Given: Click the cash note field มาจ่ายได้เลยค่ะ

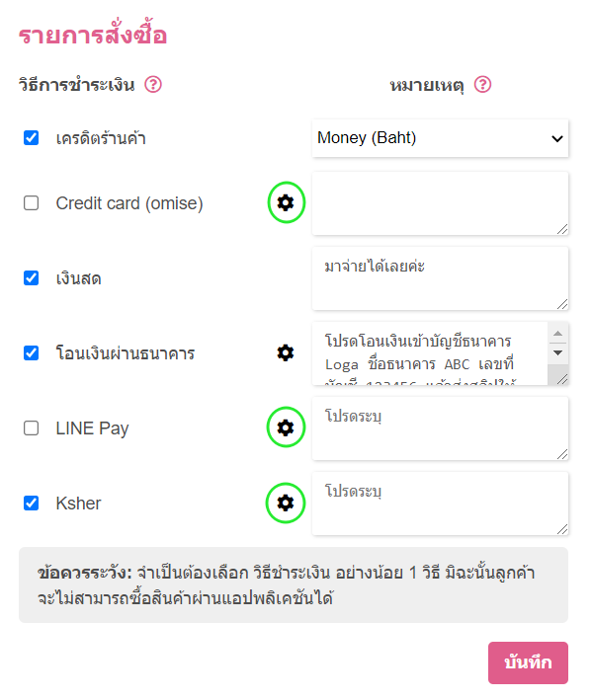Looking at the screenshot, I should pyautogui.click(x=440, y=278).
